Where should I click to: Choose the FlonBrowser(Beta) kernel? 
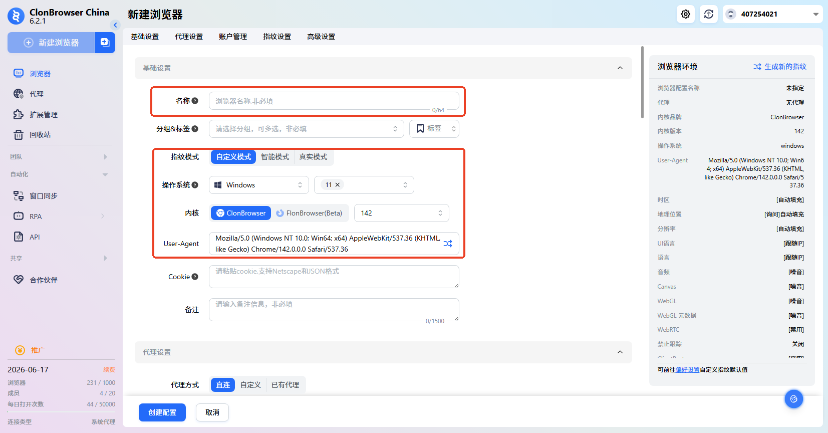[310, 213]
